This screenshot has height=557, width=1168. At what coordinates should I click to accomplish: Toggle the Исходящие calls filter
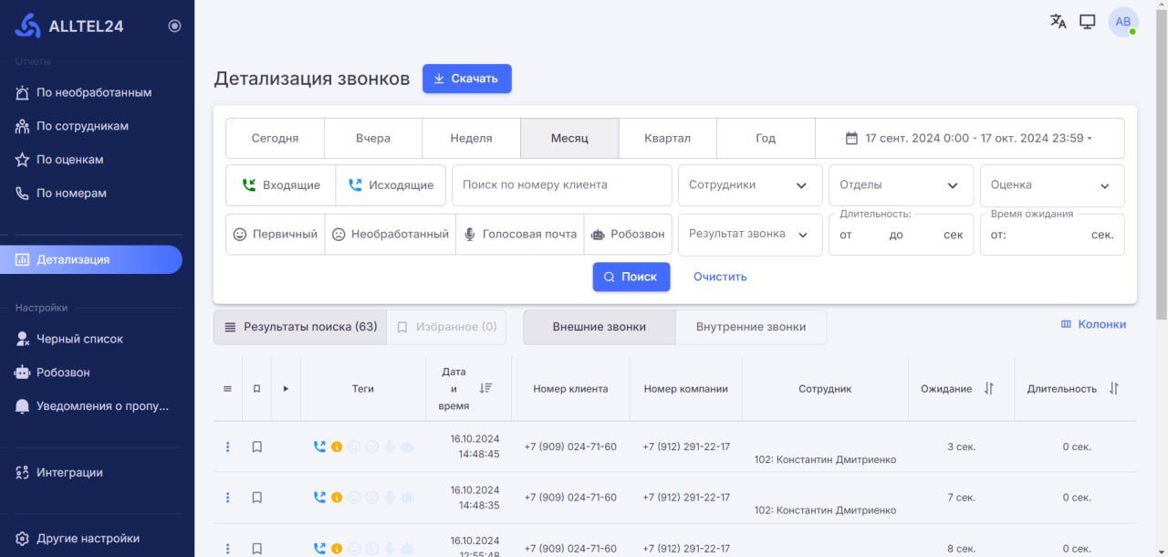point(391,185)
